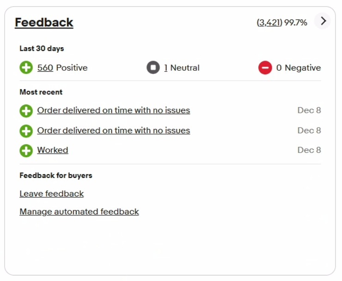Click the 99.7% feedback score
This screenshot has width=342, height=281.
pos(296,23)
